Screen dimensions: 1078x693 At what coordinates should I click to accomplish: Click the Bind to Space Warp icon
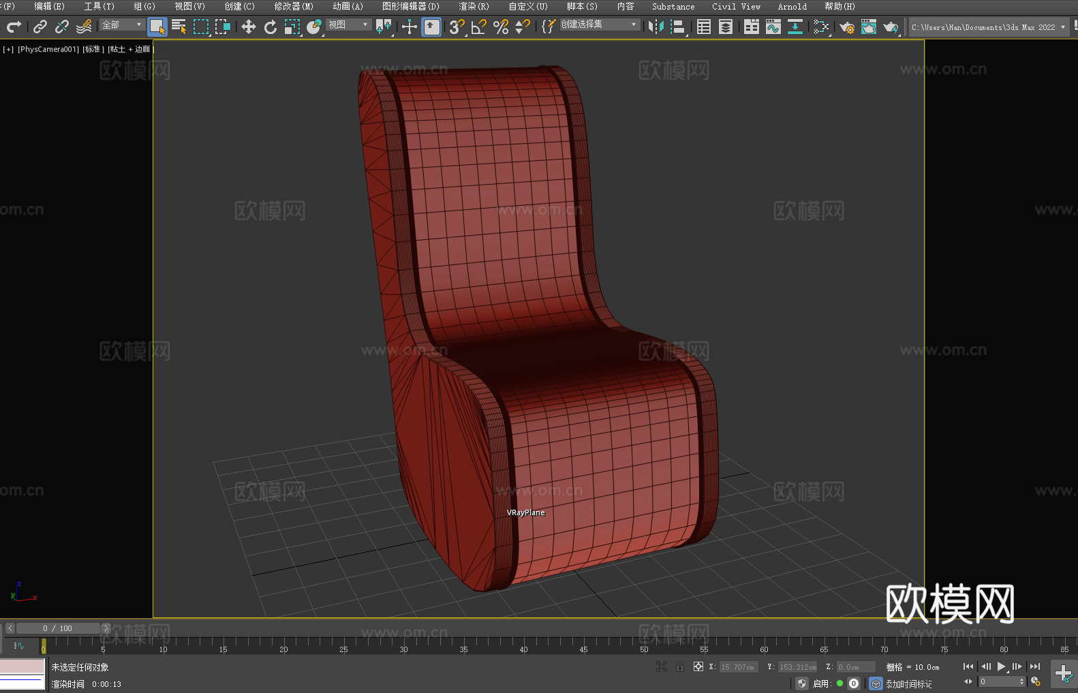84,27
